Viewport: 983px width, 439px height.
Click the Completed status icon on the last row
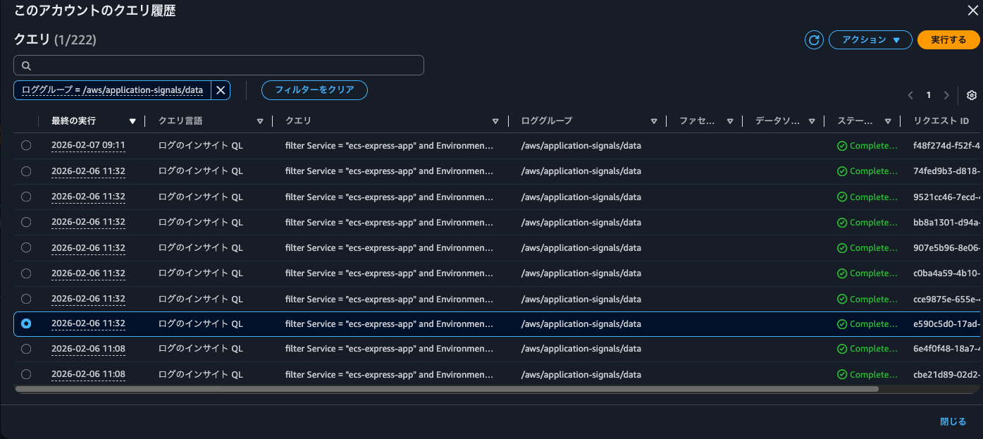click(842, 374)
